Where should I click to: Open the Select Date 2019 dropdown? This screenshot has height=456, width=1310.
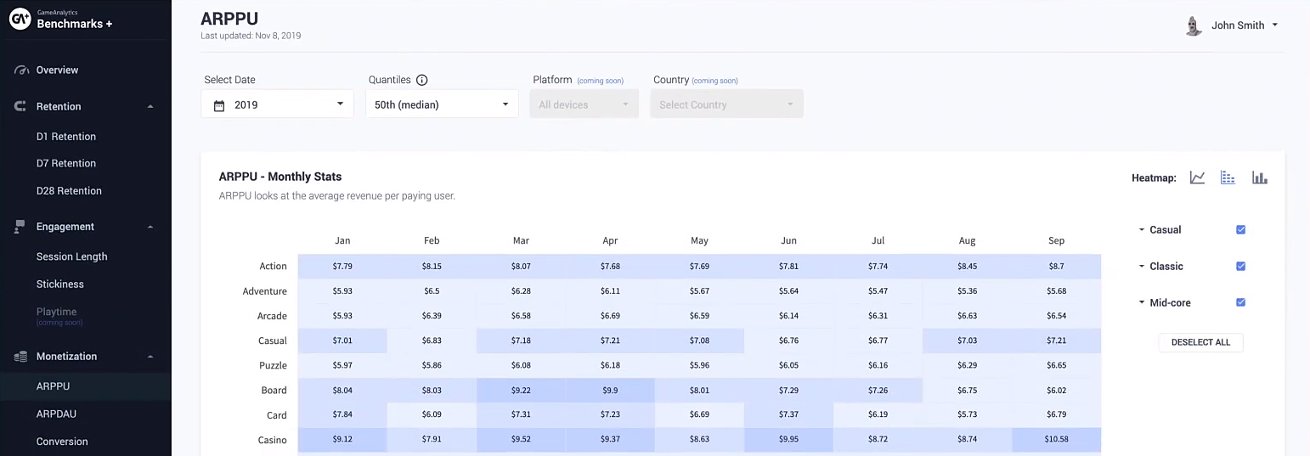tap(277, 104)
